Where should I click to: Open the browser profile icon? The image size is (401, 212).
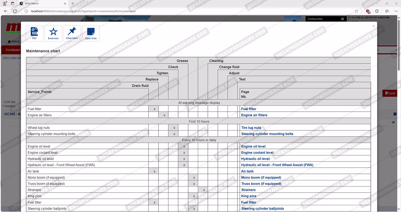click(x=5, y=4)
